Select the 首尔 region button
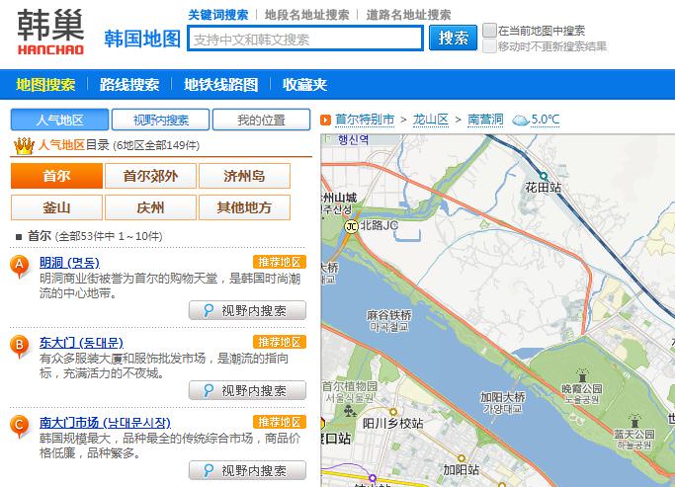This screenshot has height=487, width=675. (x=56, y=176)
